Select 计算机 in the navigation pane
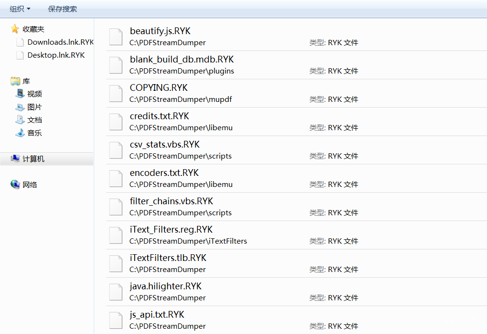This screenshot has height=334, width=487. [x=33, y=159]
